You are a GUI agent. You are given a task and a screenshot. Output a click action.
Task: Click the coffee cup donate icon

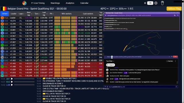pos(162,3)
